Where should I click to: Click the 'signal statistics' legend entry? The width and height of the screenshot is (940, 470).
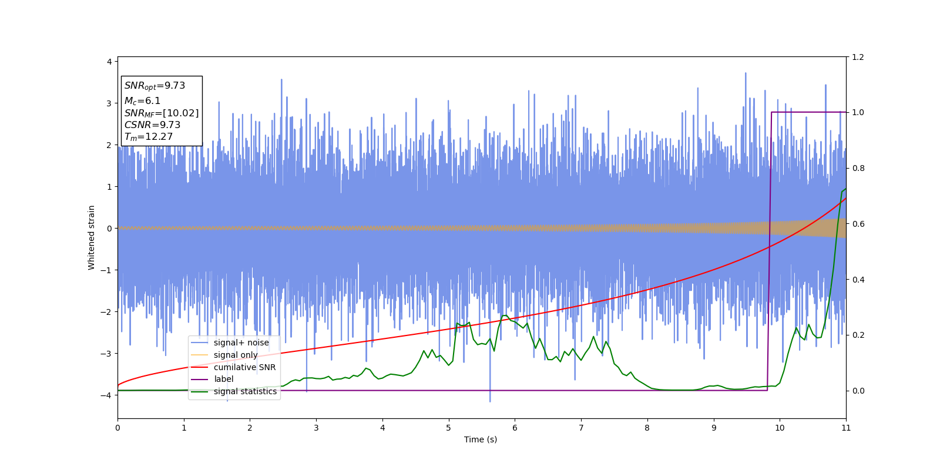tap(245, 391)
